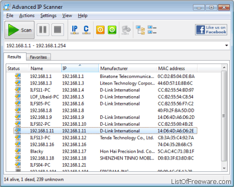The height and width of the screenshot is (187, 234).
Task: Click the status icon for 192.168.1.8
Action: (18, 110)
